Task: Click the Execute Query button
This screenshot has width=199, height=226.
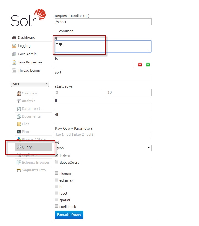Action: coord(69,215)
